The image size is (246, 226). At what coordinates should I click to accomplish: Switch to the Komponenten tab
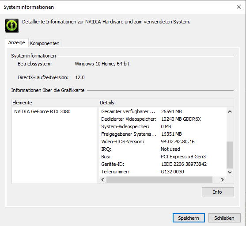(45, 43)
